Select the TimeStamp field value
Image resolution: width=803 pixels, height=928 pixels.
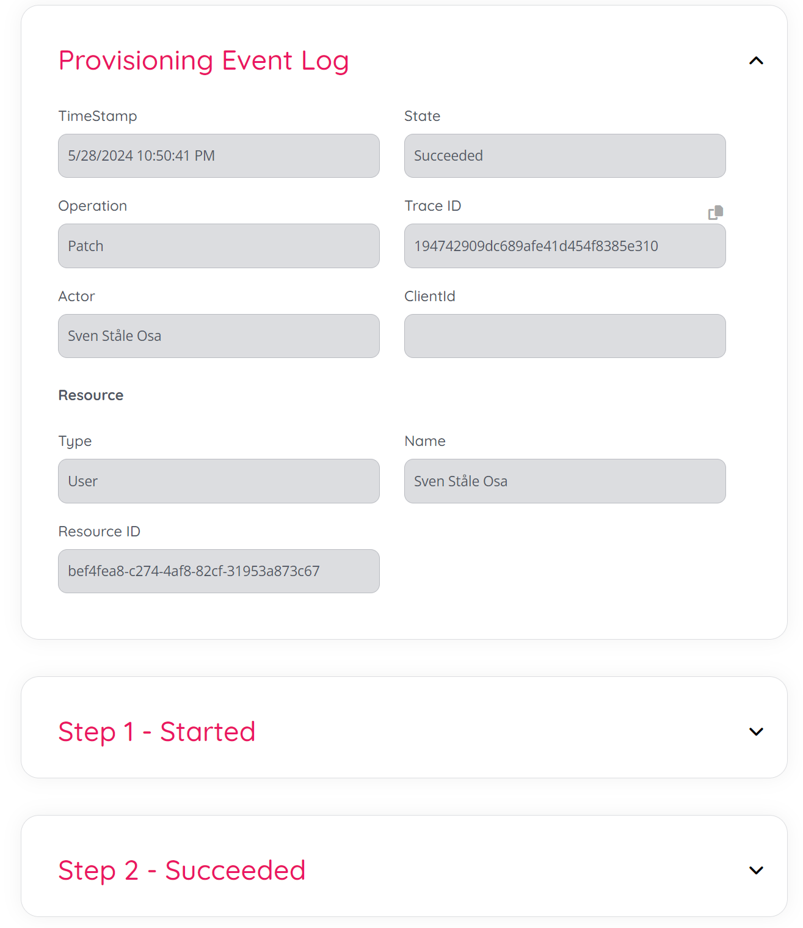tap(219, 156)
